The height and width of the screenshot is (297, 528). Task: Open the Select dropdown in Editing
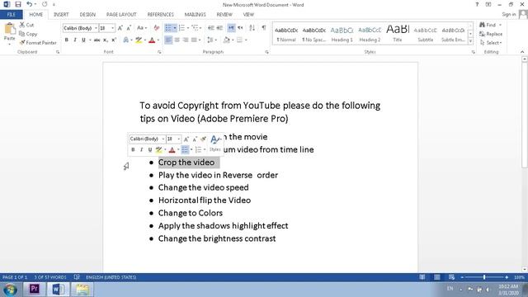tap(492, 43)
